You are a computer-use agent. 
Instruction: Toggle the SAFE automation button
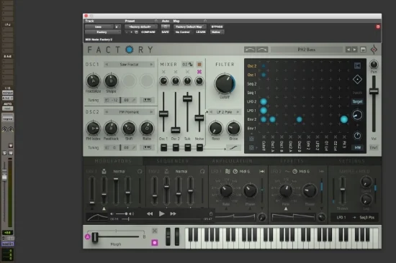(x=165, y=32)
